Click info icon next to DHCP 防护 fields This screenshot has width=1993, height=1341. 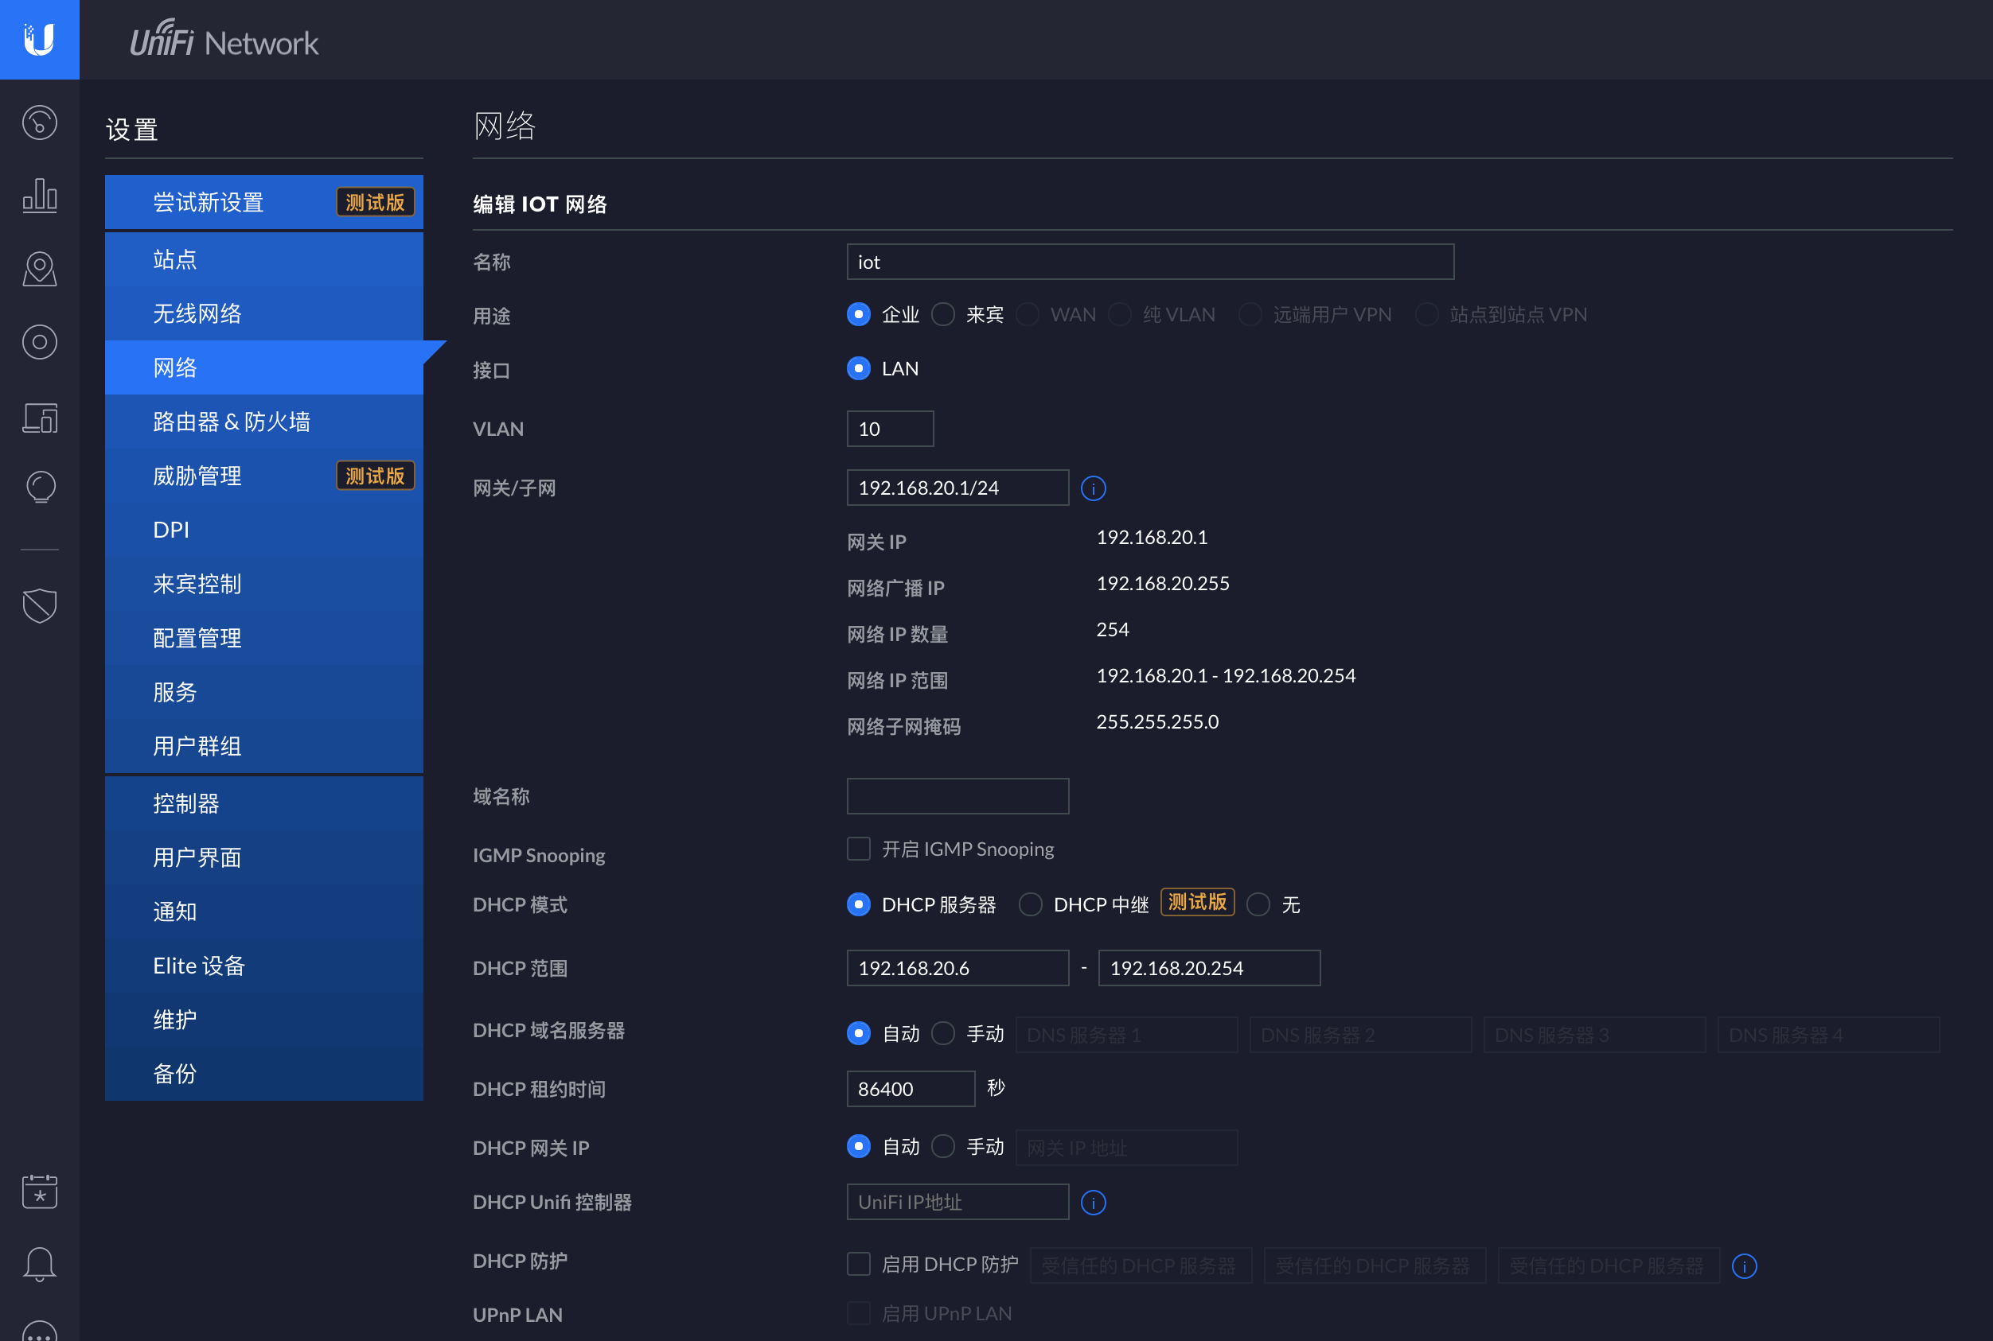coord(1743,1265)
